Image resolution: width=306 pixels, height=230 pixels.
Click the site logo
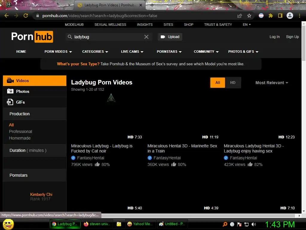(x=32, y=37)
